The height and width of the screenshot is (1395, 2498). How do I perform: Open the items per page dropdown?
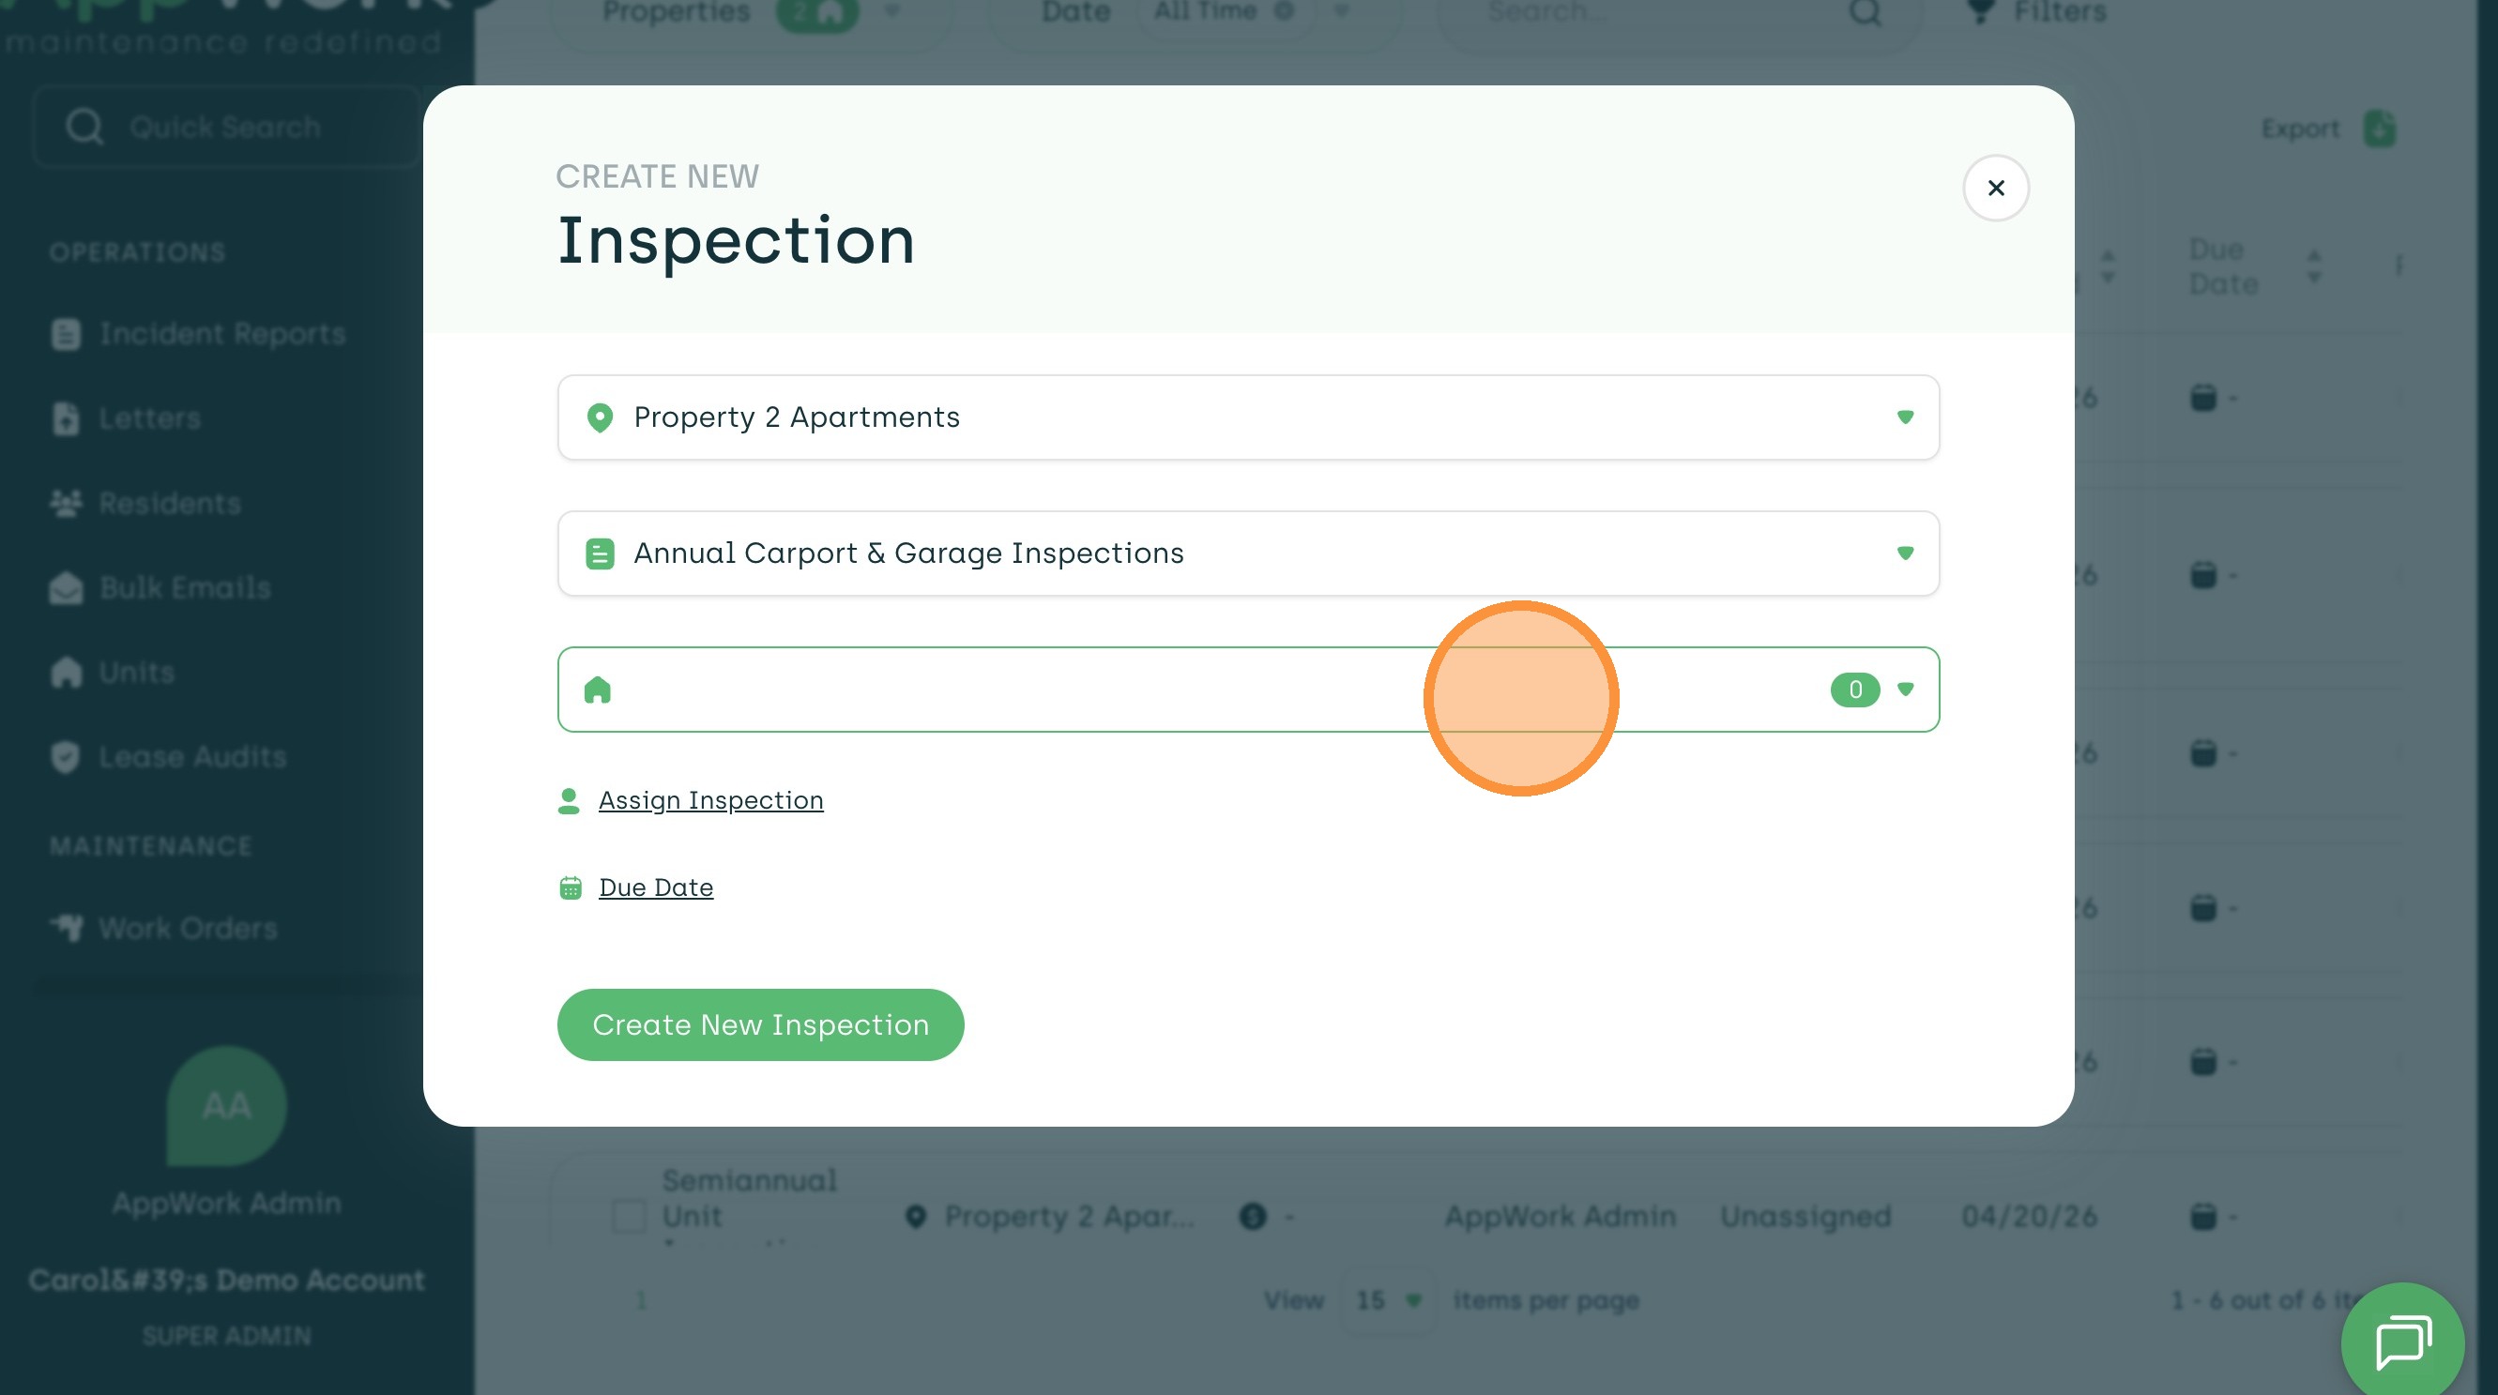[1388, 1300]
